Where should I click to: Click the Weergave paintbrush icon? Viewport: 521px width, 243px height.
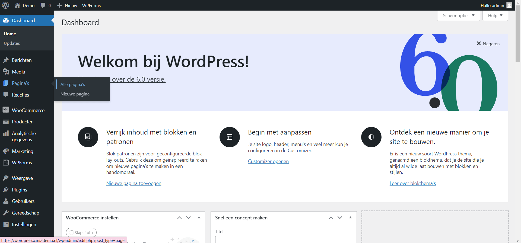6,178
